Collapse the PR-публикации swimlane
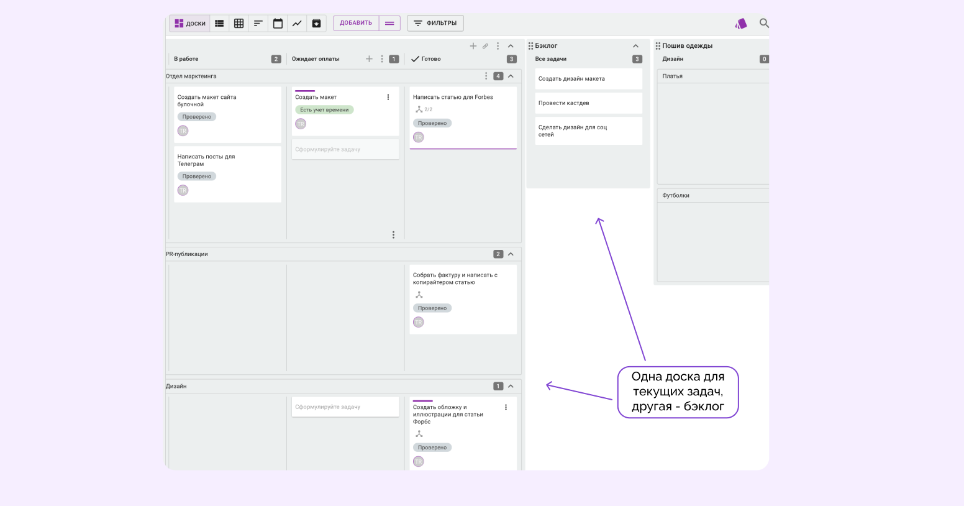964x506 pixels. point(511,254)
